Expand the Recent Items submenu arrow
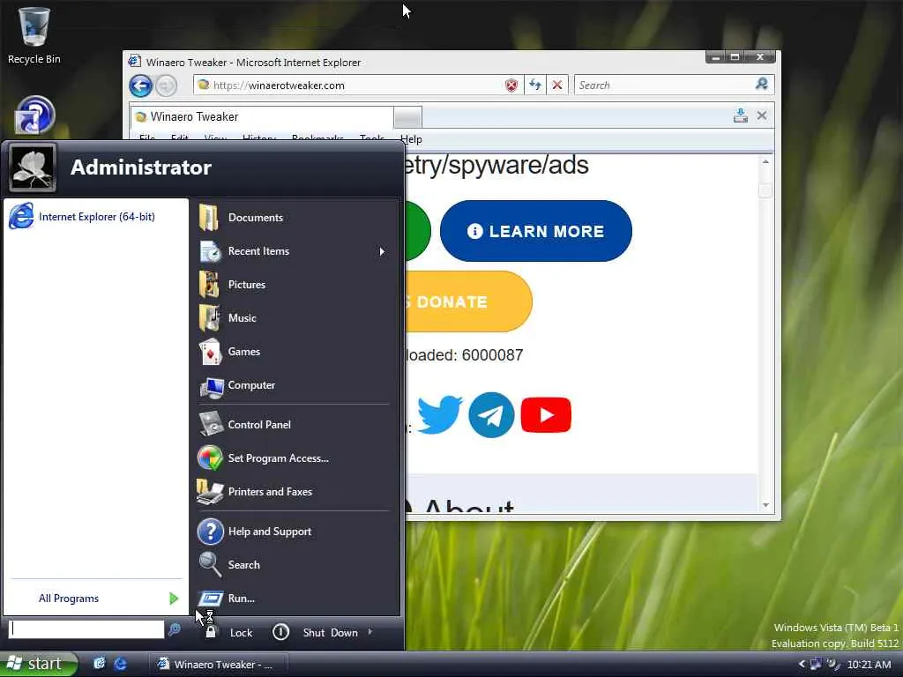903x677 pixels. [x=382, y=251]
